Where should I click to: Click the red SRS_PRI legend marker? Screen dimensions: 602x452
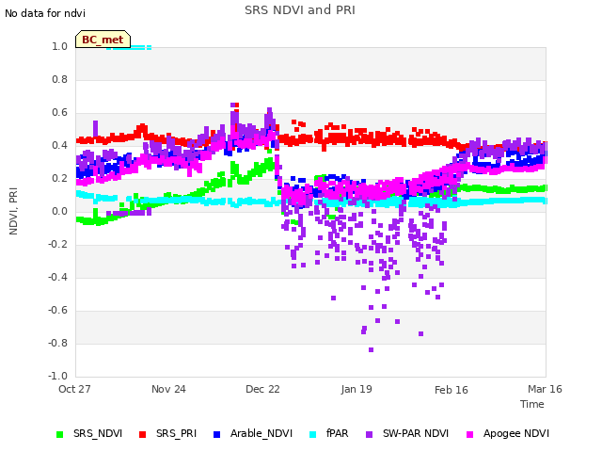pos(142,434)
